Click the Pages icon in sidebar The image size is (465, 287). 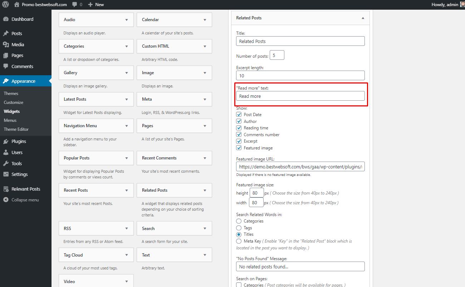6,56
